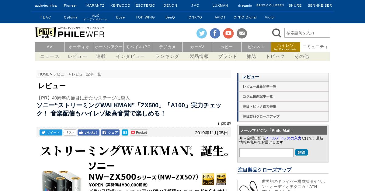The image size is (365, 191).
Task: Click レビュー記事一覧 in the breadcrumb
Action: coord(86,74)
